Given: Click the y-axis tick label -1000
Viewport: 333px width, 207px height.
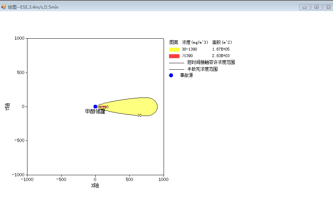Looking at the screenshot, I should tap(18, 175).
